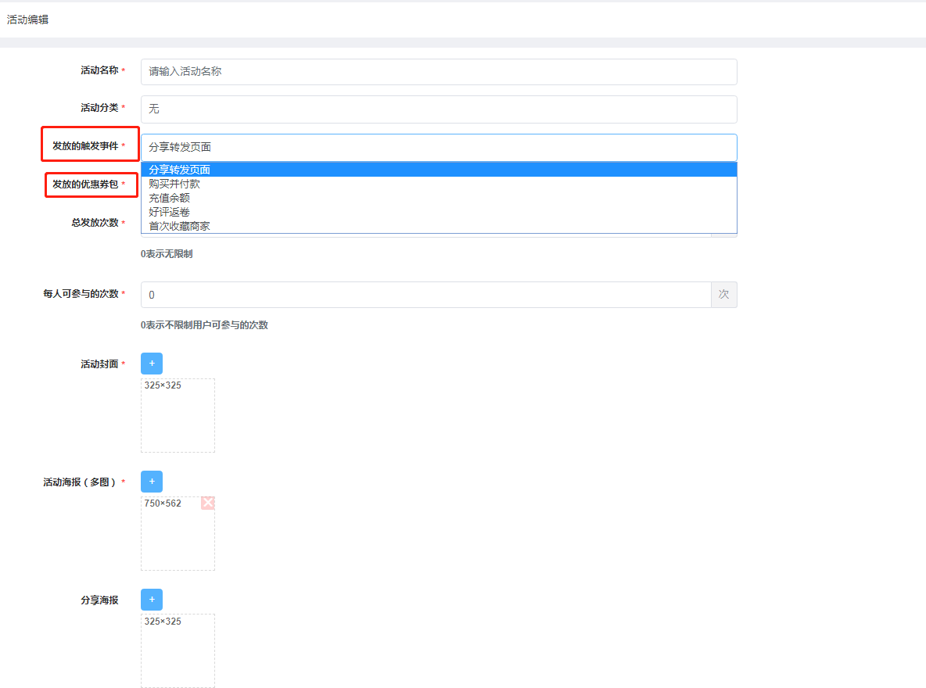Click the 发放的优惠券包 label
This screenshot has height=688, width=926.
pos(85,185)
